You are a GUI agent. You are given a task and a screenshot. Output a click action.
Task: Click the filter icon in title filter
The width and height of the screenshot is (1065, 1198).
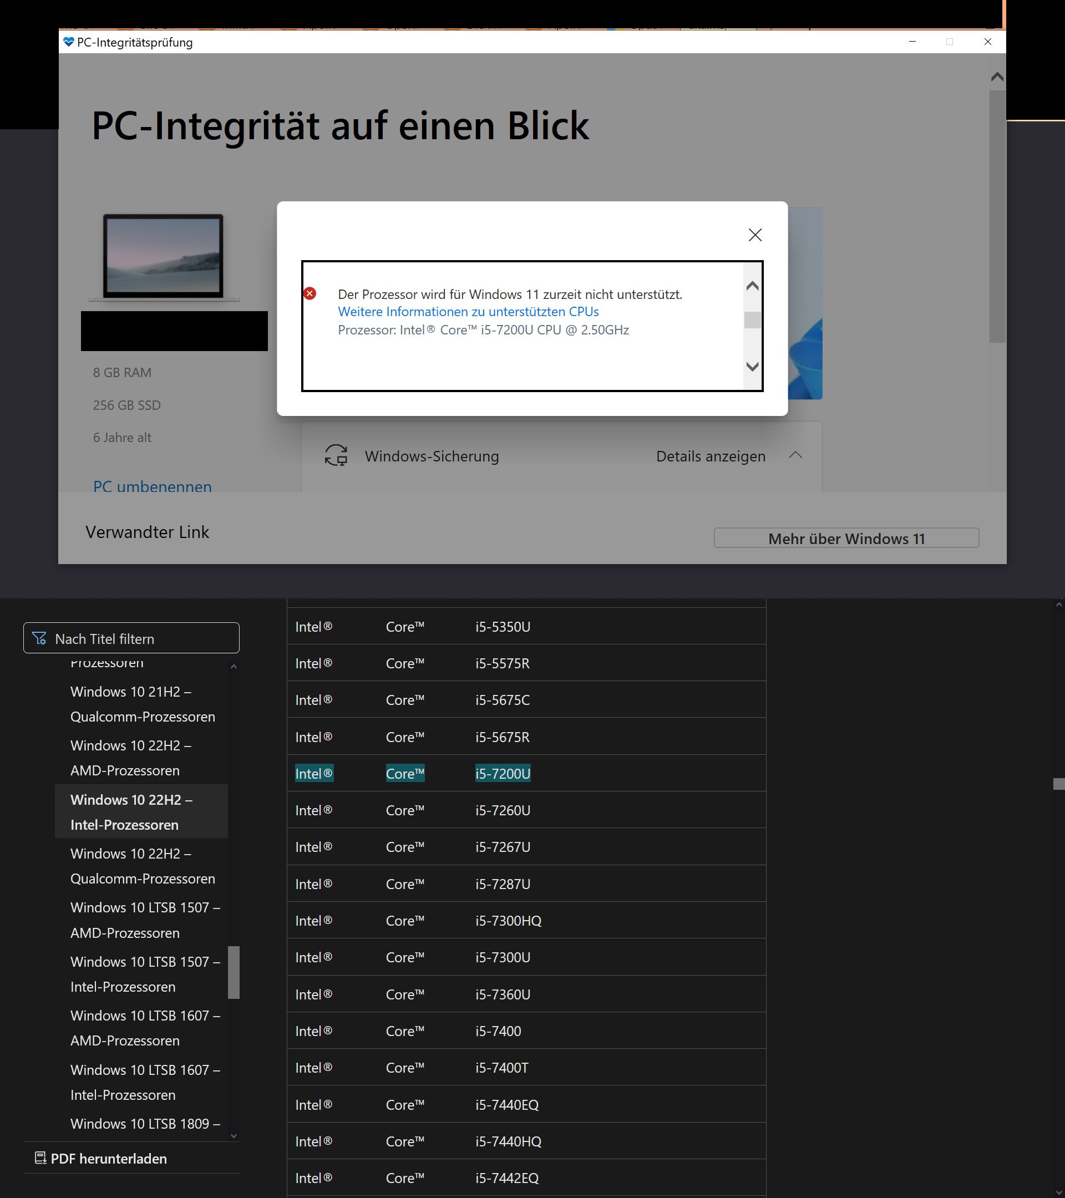click(x=39, y=638)
